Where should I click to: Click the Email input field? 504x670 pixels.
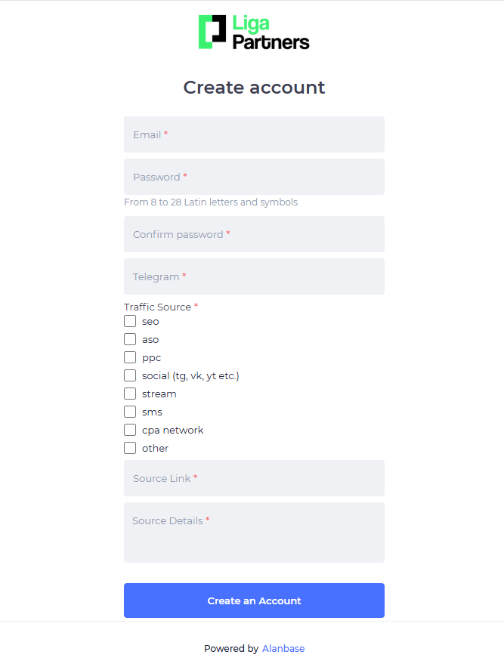(254, 134)
